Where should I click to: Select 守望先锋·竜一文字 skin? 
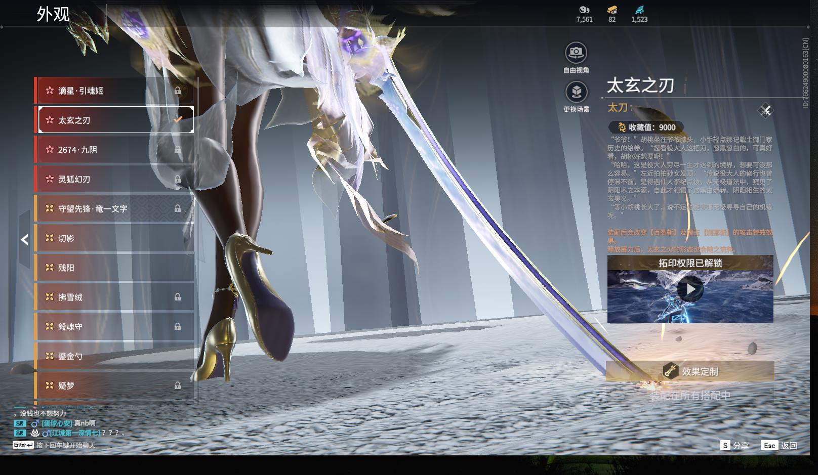[114, 208]
